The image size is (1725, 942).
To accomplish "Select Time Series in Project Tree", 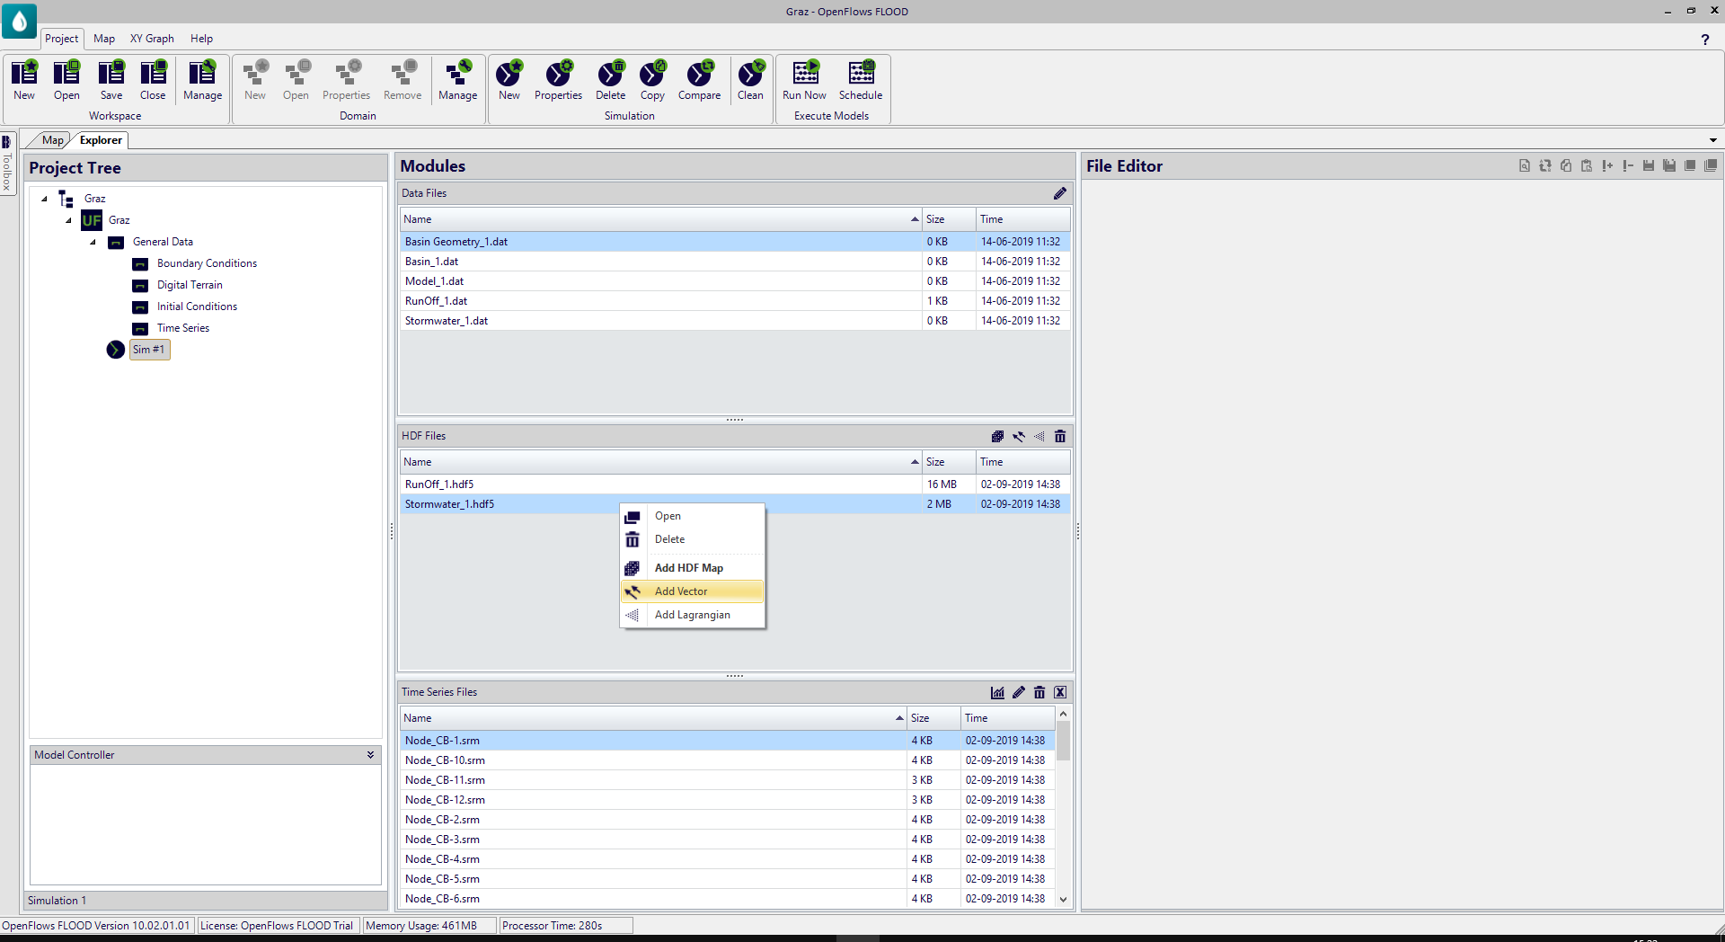I will pos(182,328).
